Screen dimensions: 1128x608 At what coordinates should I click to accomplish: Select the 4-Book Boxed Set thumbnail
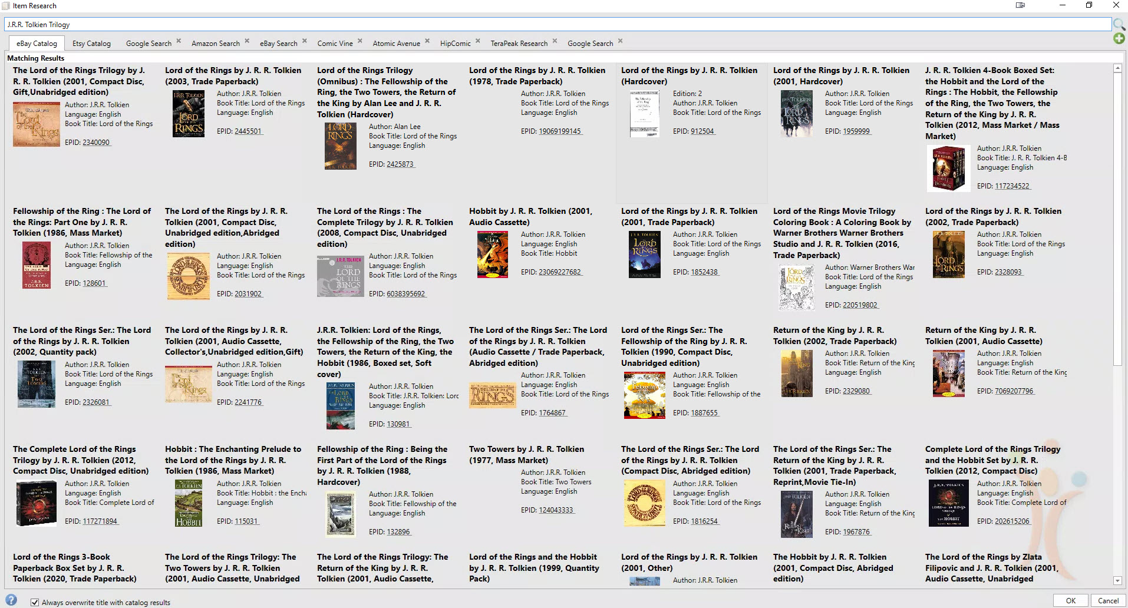click(x=949, y=168)
